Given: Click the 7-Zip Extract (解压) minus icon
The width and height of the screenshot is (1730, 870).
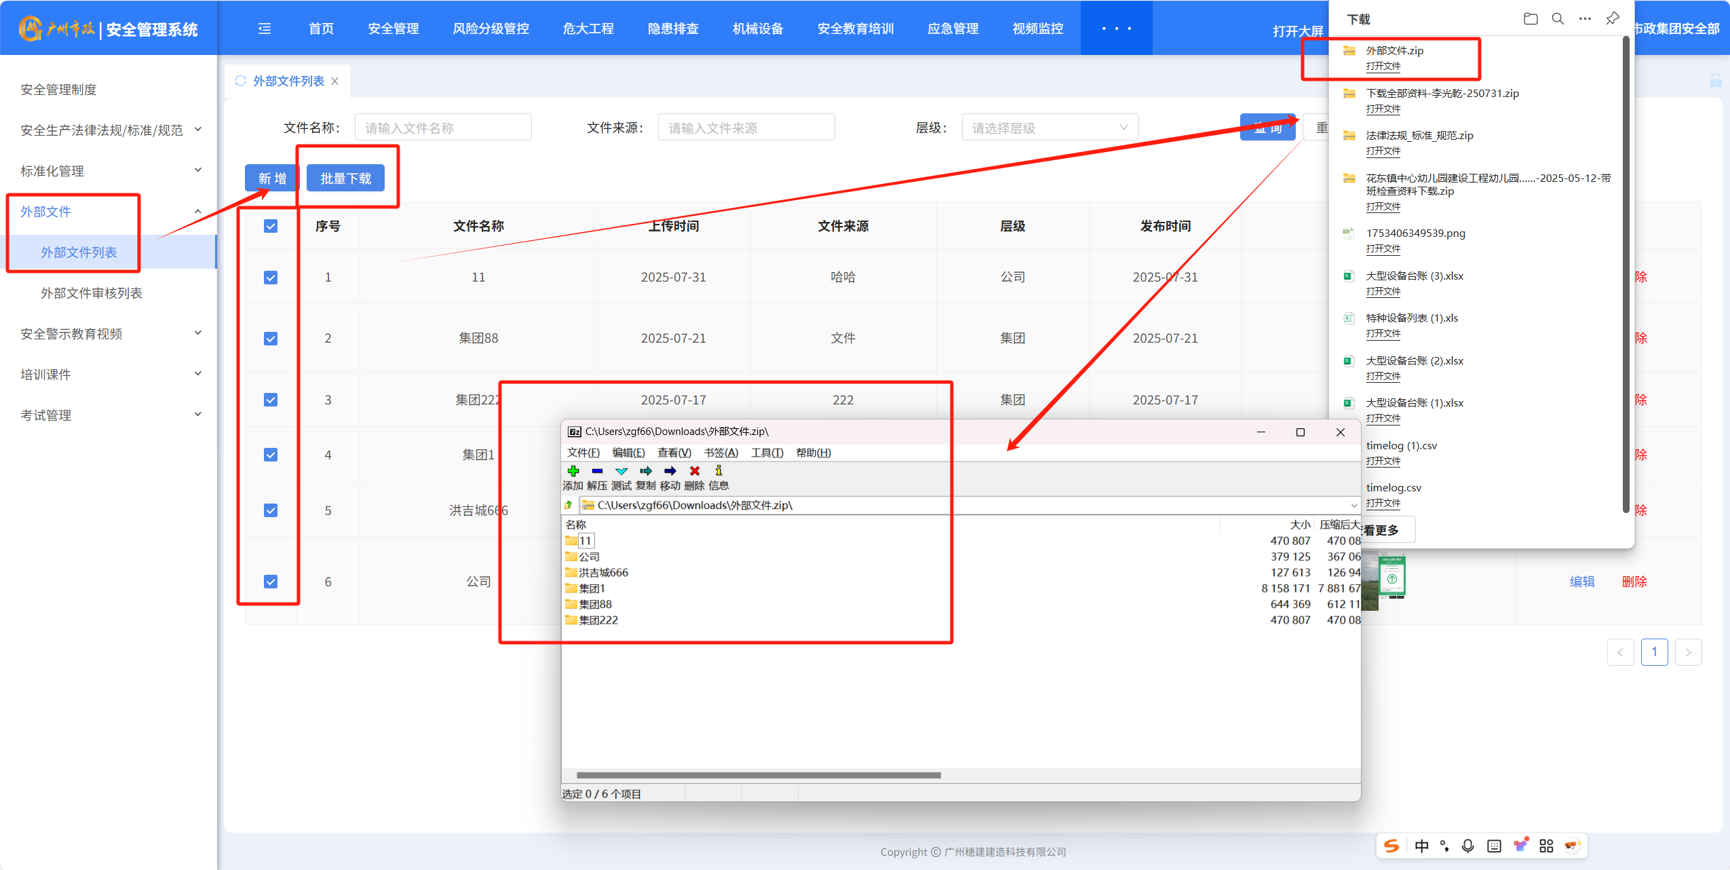Looking at the screenshot, I should 597,471.
